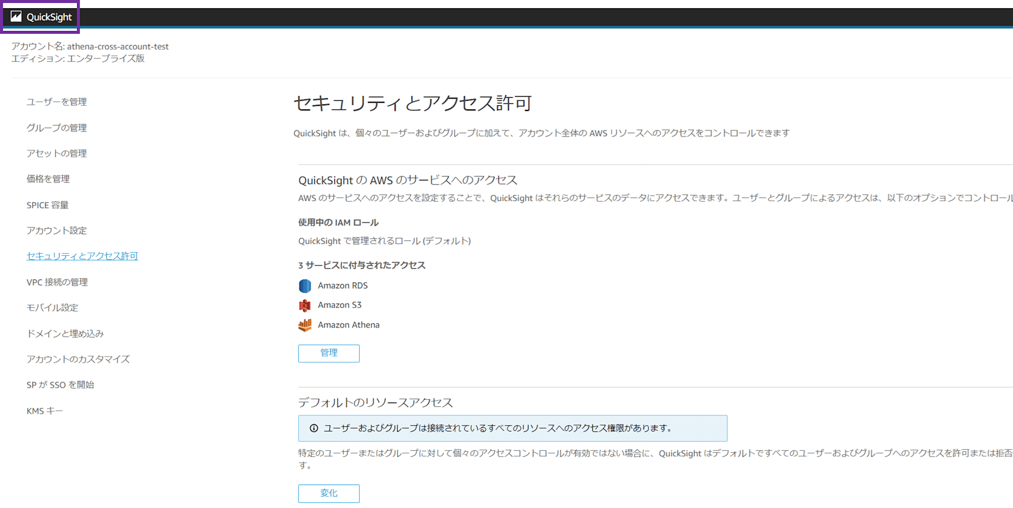Image resolution: width=1013 pixels, height=508 pixels.
Task: Open アセットの管理 in the sidebar
Action: click(57, 153)
